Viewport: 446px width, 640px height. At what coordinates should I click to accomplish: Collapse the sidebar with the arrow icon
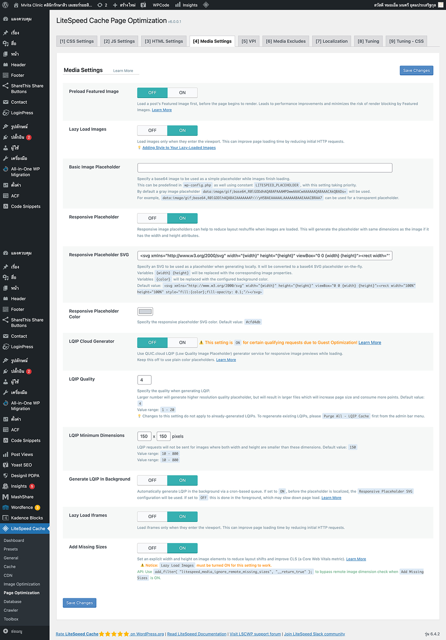(5, 631)
